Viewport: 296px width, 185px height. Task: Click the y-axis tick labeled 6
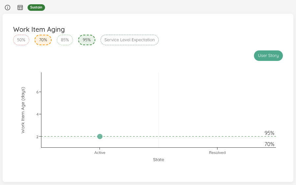[x=38, y=92]
